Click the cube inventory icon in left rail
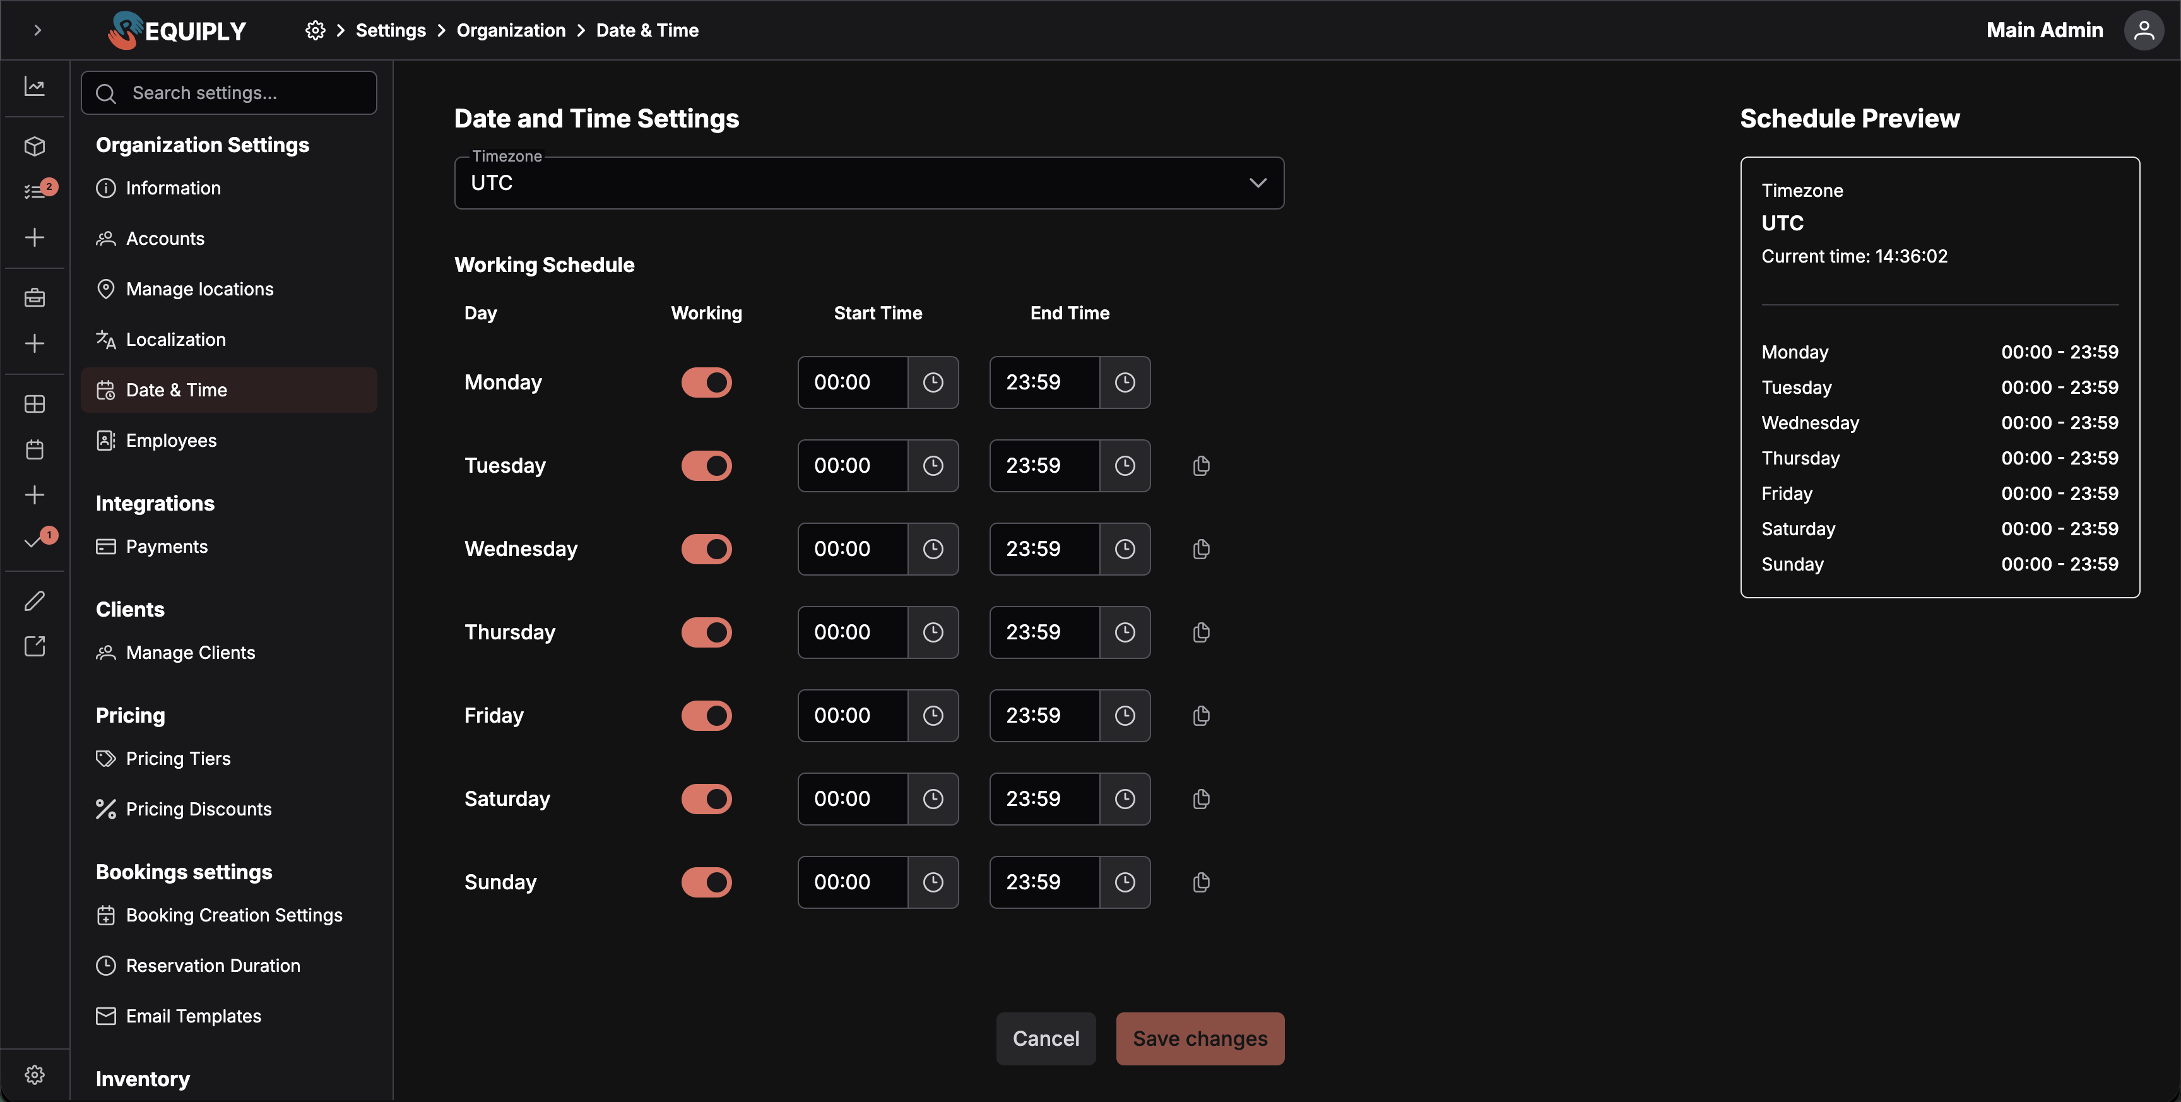Screen dimensions: 2181x1102 point(35,146)
